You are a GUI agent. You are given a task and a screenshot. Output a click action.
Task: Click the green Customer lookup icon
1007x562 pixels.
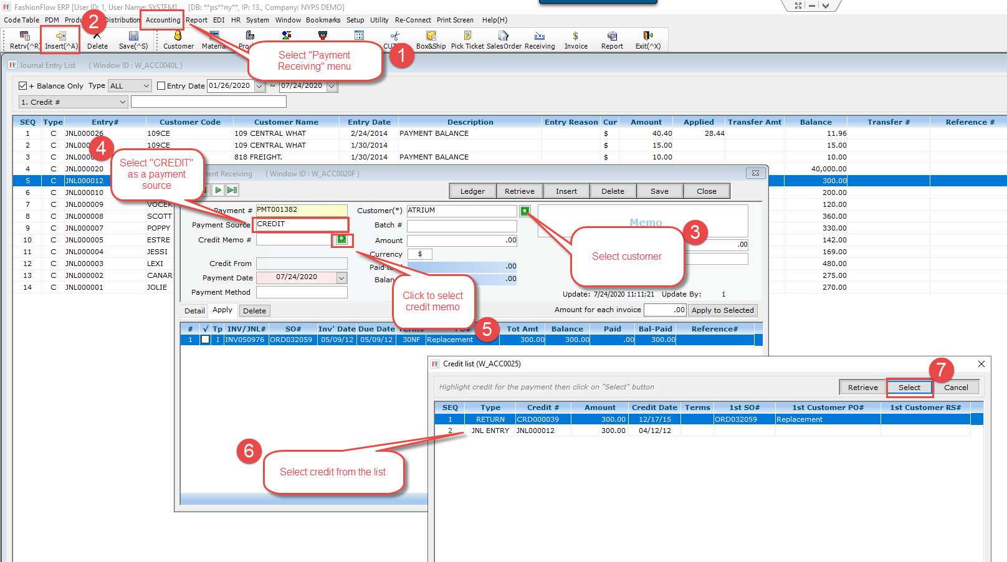tap(525, 211)
